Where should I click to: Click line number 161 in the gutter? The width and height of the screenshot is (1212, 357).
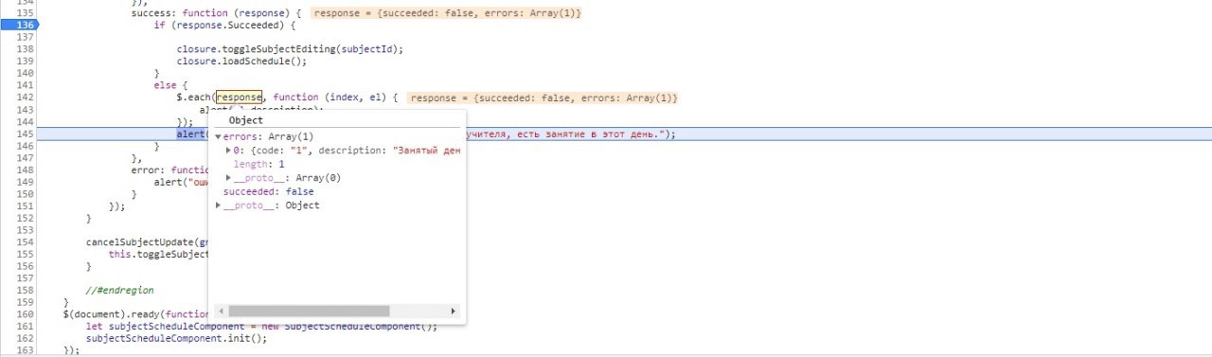(26, 326)
